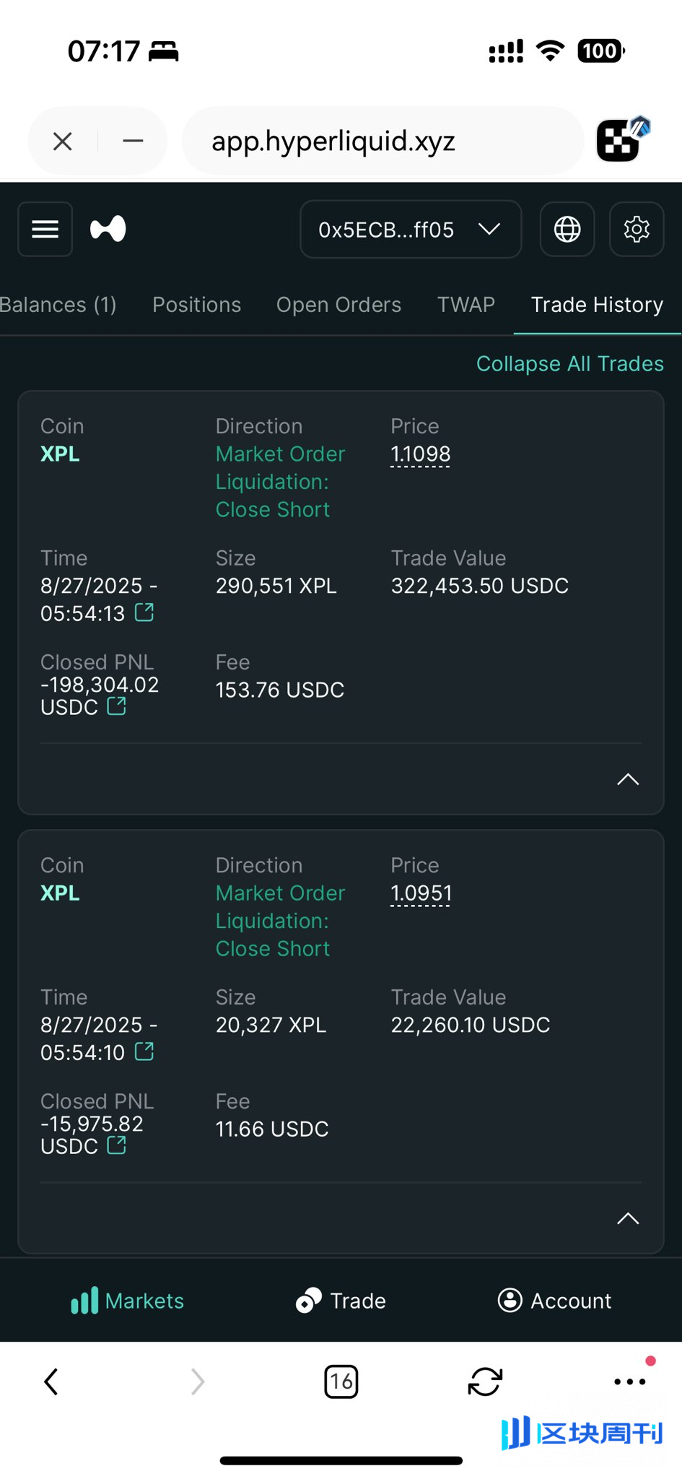The width and height of the screenshot is (682, 1479).
Task: Collapse the first XPL trade card
Action: tap(628, 779)
